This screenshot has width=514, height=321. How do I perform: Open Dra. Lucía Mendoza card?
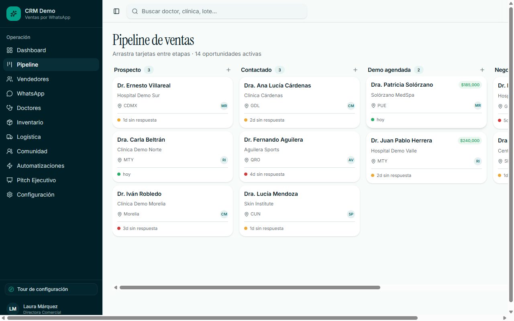tap(300, 211)
